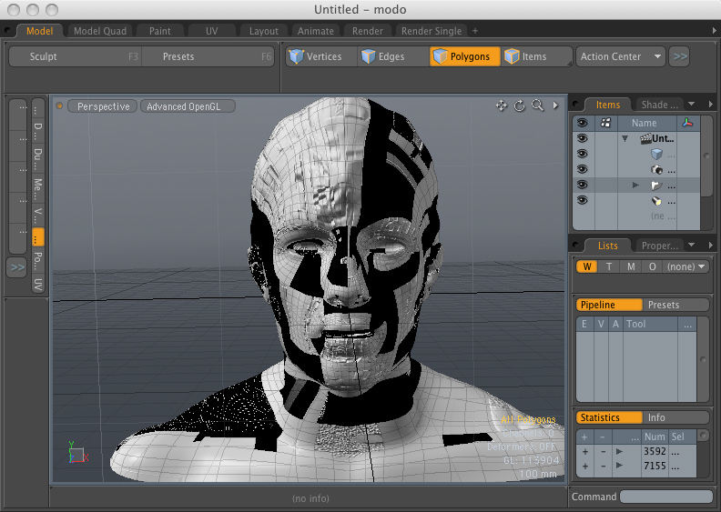The height and width of the screenshot is (512, 721).
Task: Click the zoom magnifier icon in the viewport
Action: click(x=537, y=105)
